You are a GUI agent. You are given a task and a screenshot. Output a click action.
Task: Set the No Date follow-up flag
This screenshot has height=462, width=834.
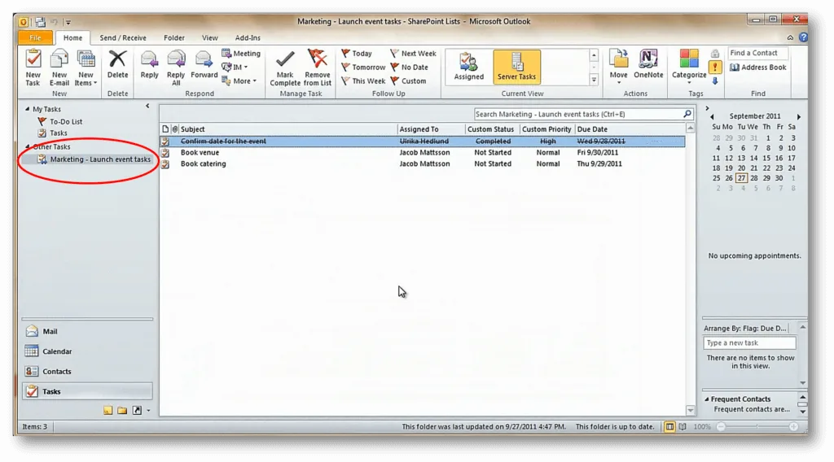409,67
